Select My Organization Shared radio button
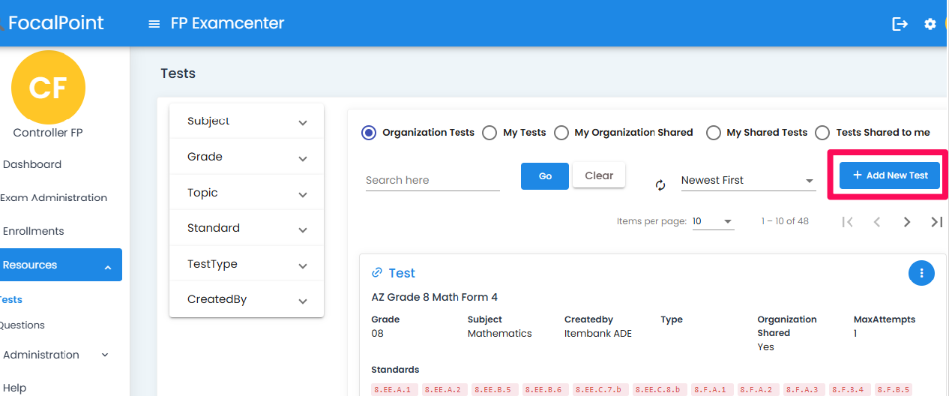The height and width of the screenshot is (396, 949). tap(561, 133)
